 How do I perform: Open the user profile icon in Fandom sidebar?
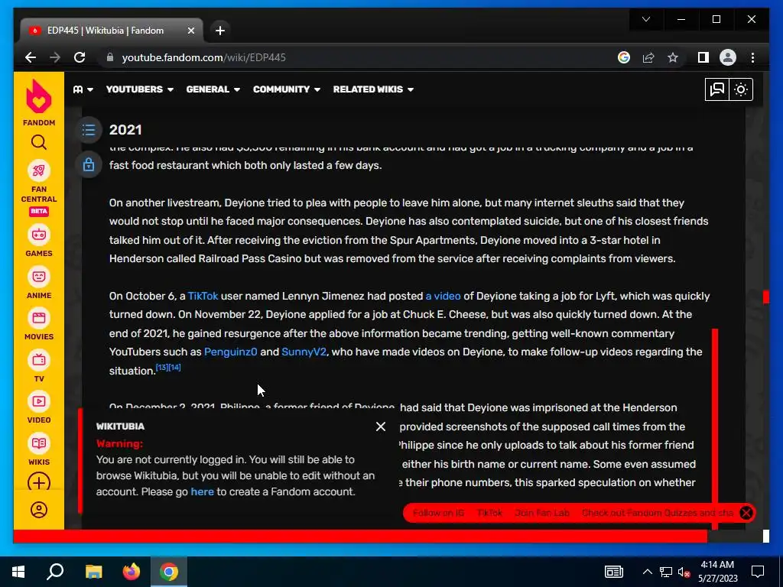[39, 510]
